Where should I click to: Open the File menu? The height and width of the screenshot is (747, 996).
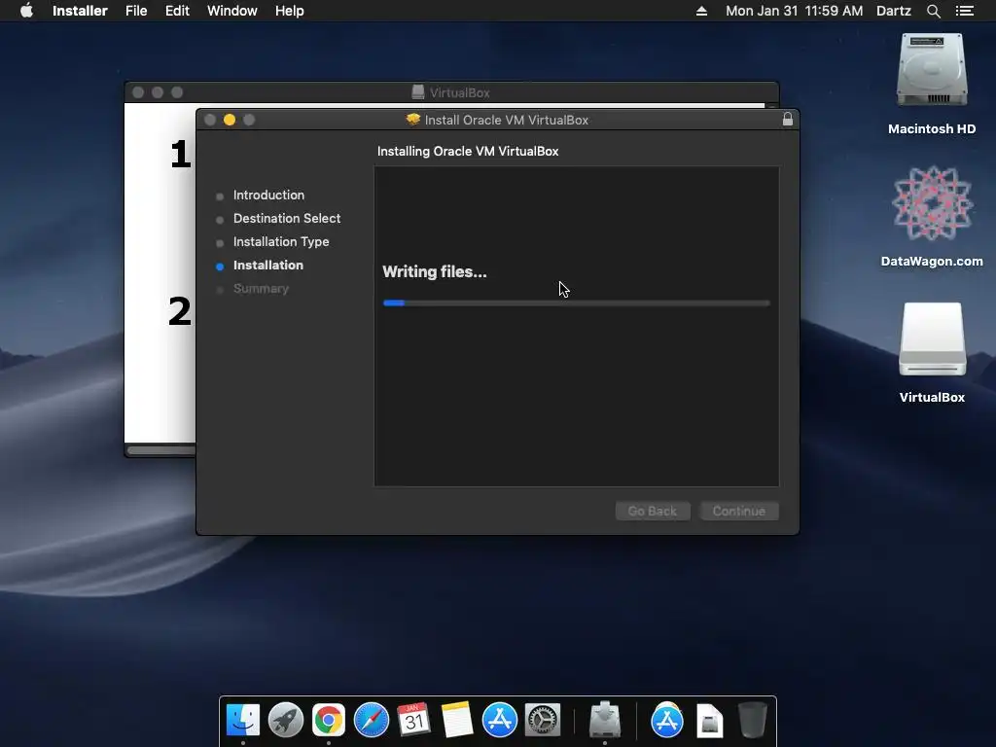tap(136, 11)
